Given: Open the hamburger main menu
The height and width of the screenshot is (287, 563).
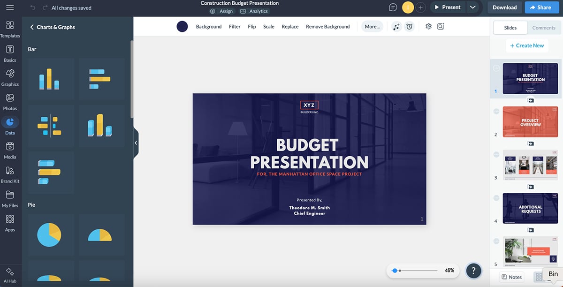Looking at the screenshot, I should click(10, 8).
